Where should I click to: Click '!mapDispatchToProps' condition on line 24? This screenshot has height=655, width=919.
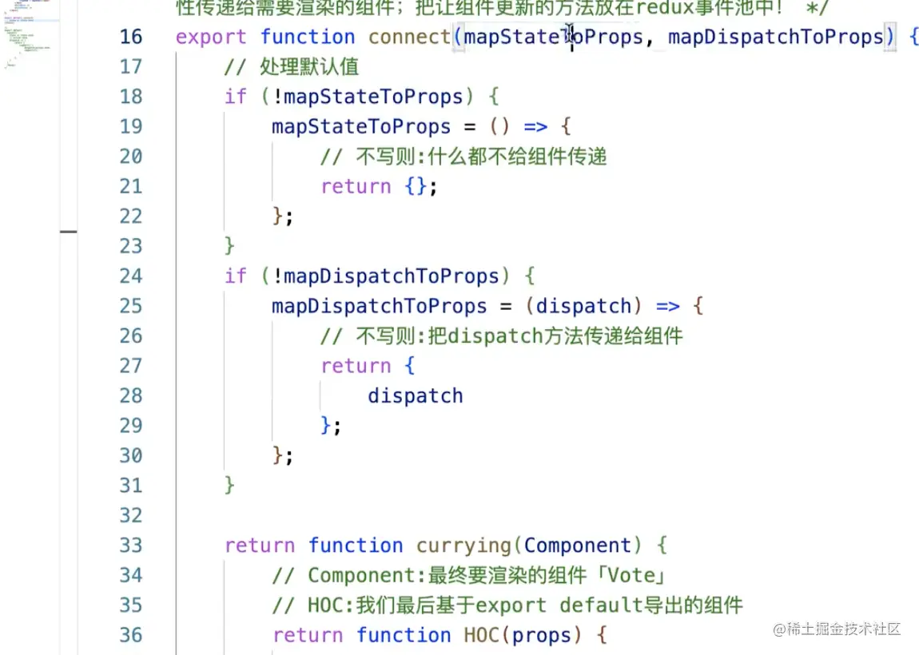click(385, 276)
